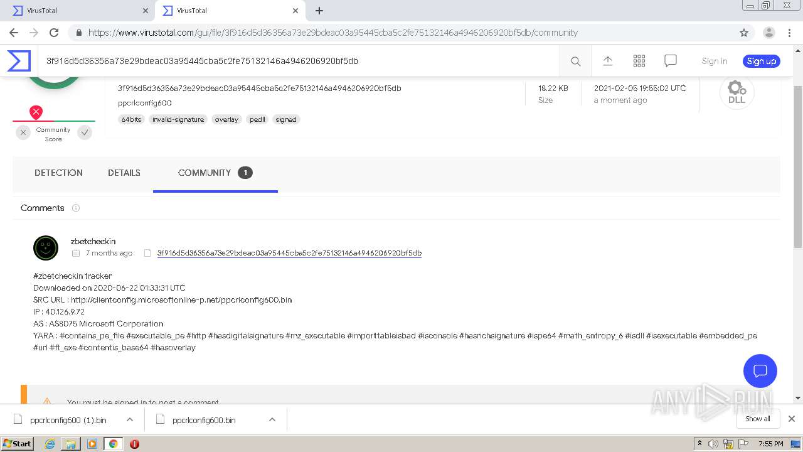Click the signed tag

pos(286,119)
